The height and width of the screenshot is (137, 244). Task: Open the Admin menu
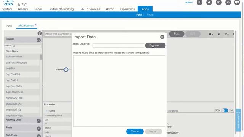click(x=110, y=9)
